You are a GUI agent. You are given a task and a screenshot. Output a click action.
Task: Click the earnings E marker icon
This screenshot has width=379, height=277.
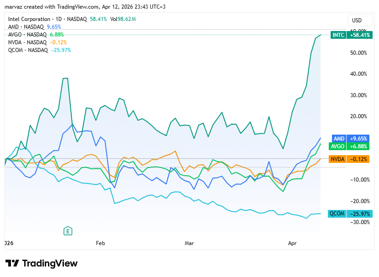click(x=68, y=230)
